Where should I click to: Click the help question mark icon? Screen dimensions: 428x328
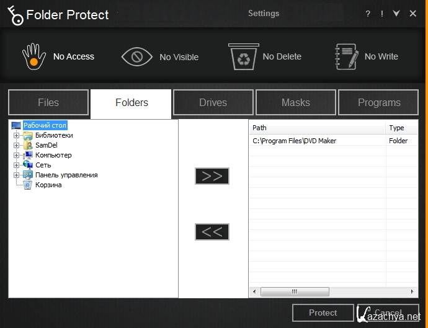368,14
